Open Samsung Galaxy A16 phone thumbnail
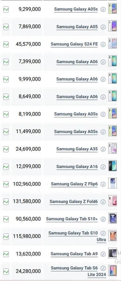121x281 pixels. coord(113,166)
